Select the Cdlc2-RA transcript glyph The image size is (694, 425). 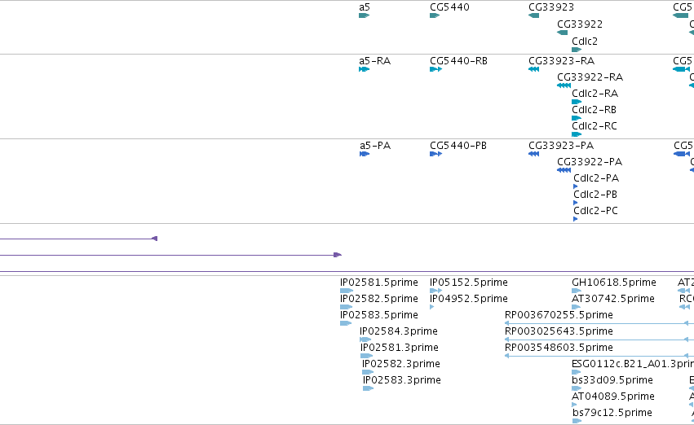(577, 102)
